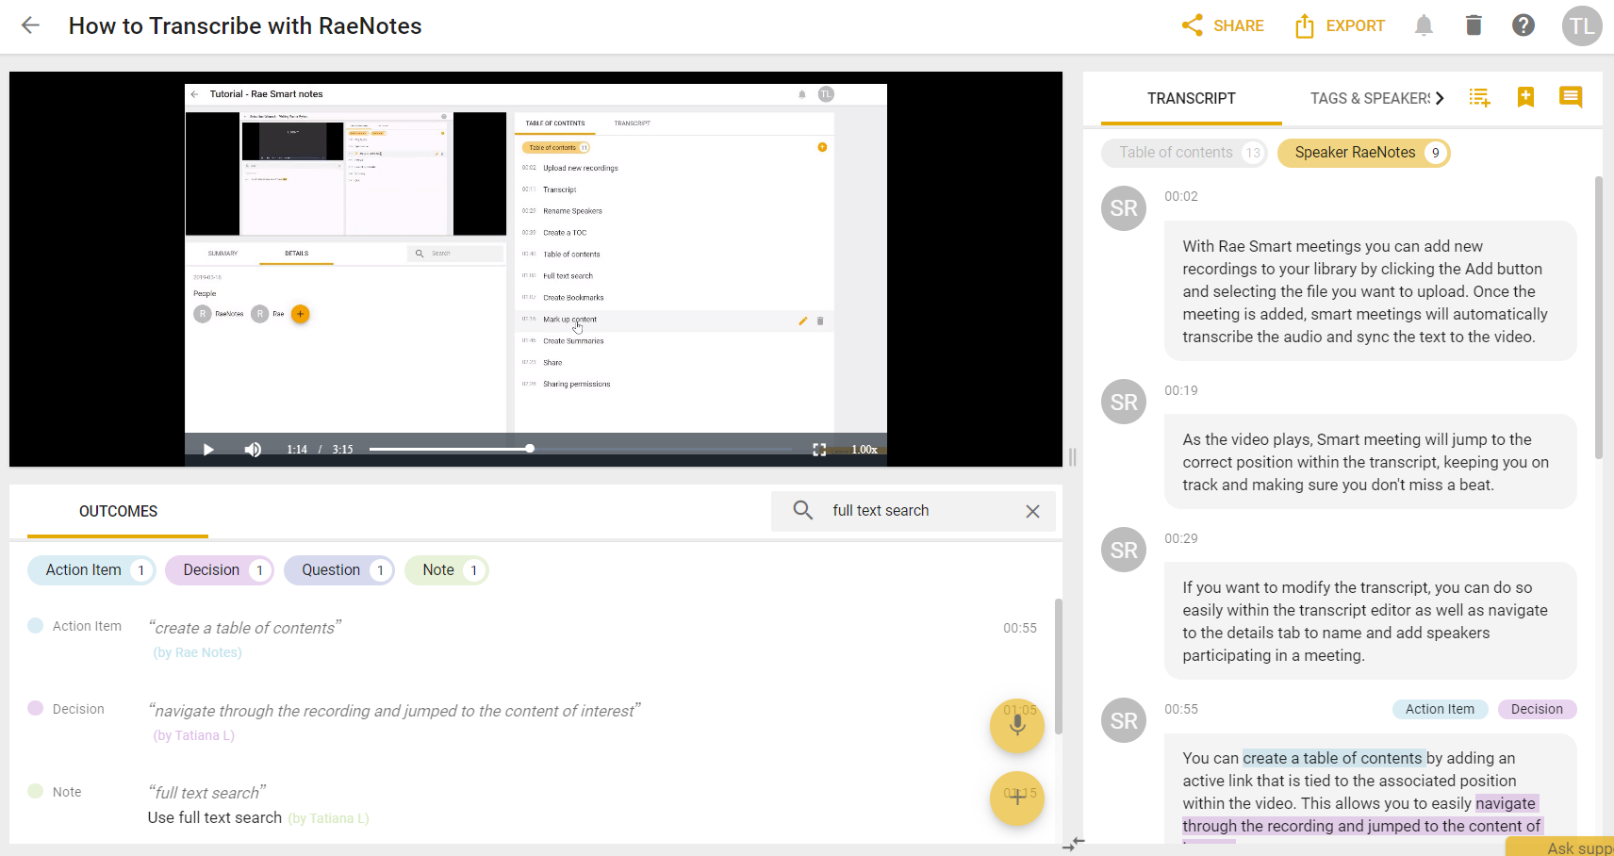Toggle the Speaker RaeNotes filter chip

coord(1362,153)
